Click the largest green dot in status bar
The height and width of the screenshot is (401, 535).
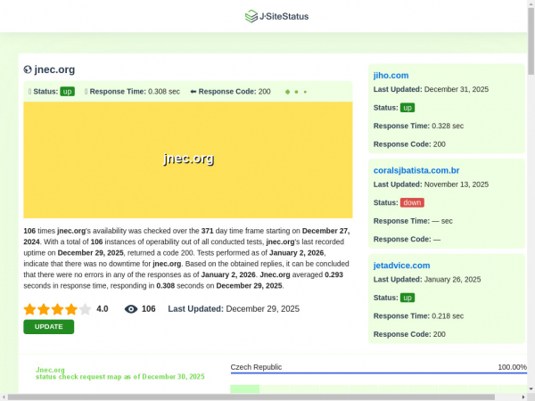point(287,92)
